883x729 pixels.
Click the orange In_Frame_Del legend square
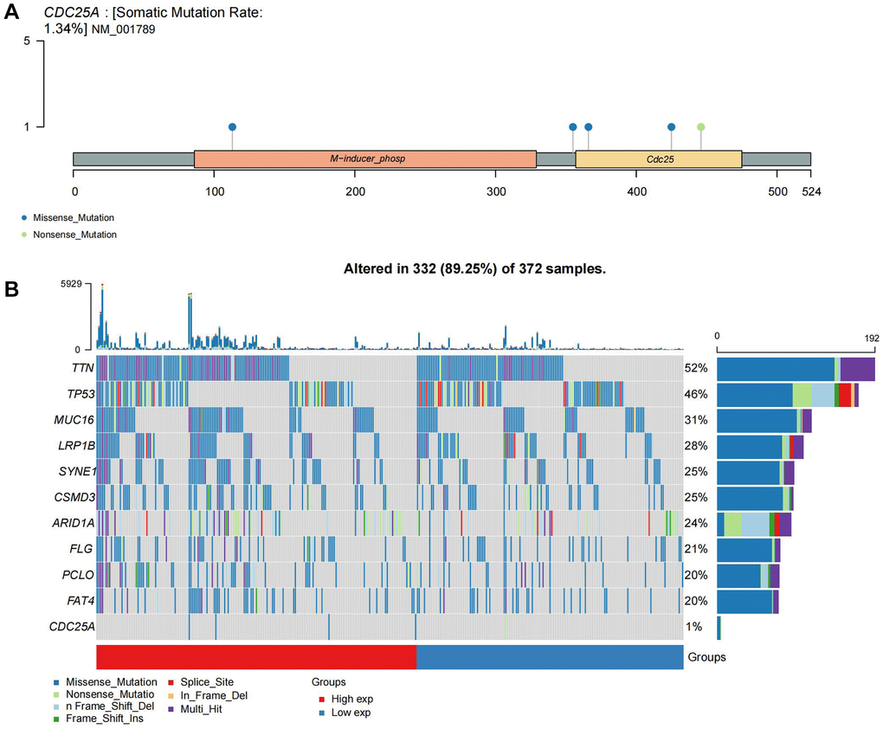pos(171,695)
